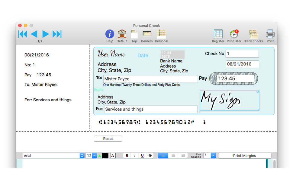This screenshot has width=293, height=181.
Task: Open the Borders option in toolbar
Action: point(147,34)
